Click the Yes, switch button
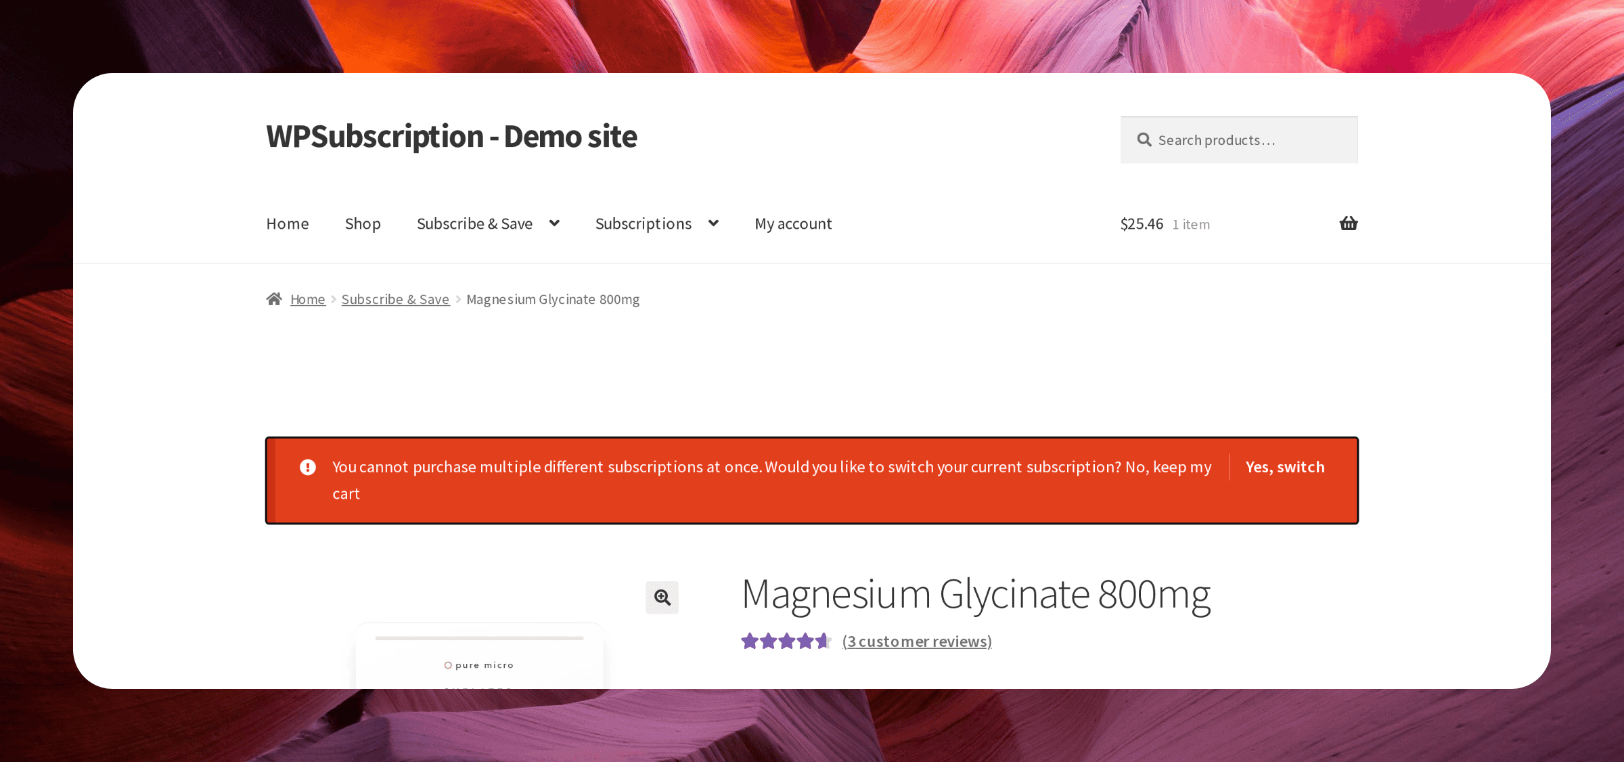 click(1285, 468)
